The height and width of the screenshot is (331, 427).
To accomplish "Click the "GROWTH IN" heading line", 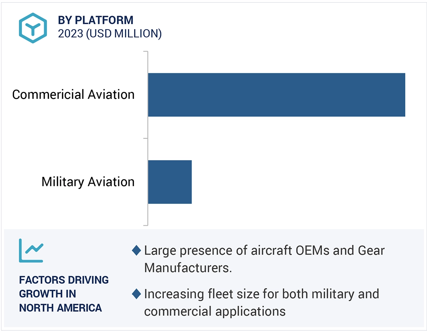I will (x=47, y=294).
